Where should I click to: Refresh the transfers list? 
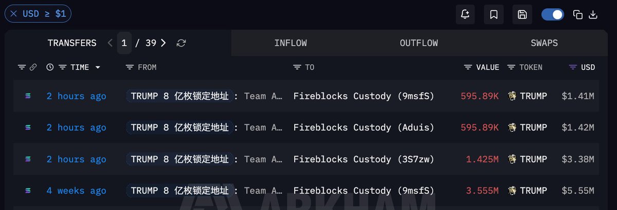[x=181, y=43]
